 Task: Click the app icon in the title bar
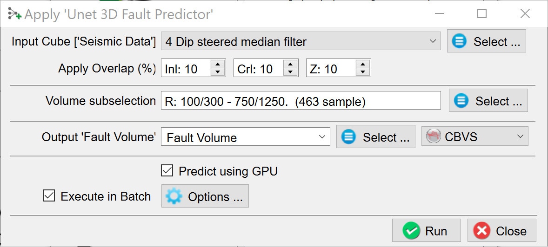(14, 14)
